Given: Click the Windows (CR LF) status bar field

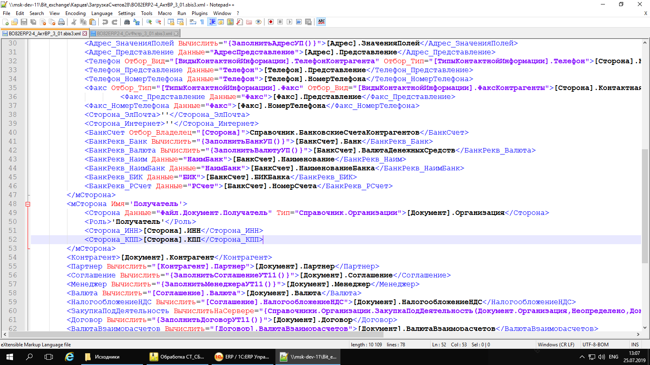Looking at the screenshot, I should tap(556, 345).
